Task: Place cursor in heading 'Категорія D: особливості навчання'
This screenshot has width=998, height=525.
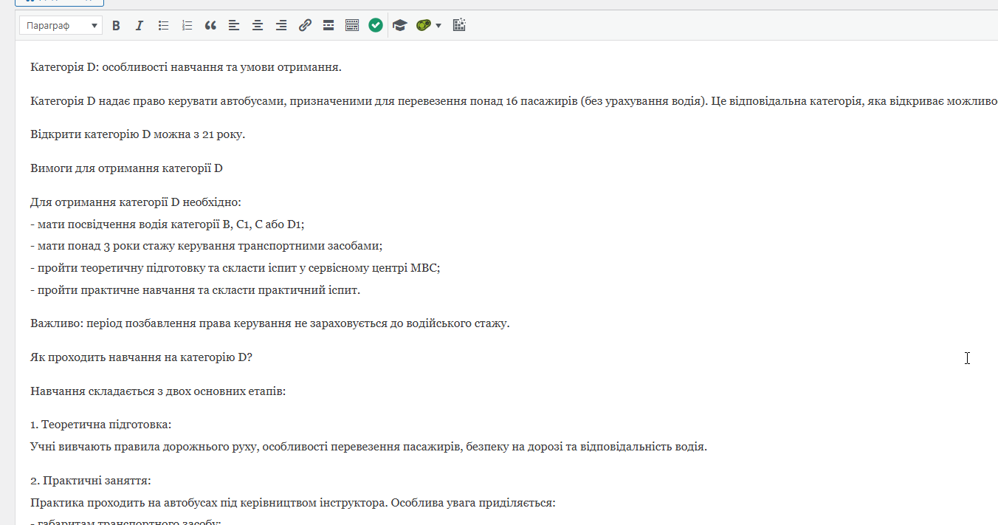Action: [x=185, y=68]
